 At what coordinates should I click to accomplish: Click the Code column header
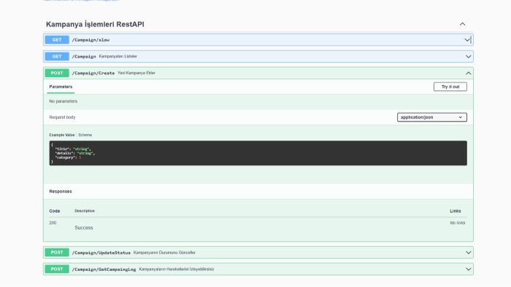click(55, 211)
